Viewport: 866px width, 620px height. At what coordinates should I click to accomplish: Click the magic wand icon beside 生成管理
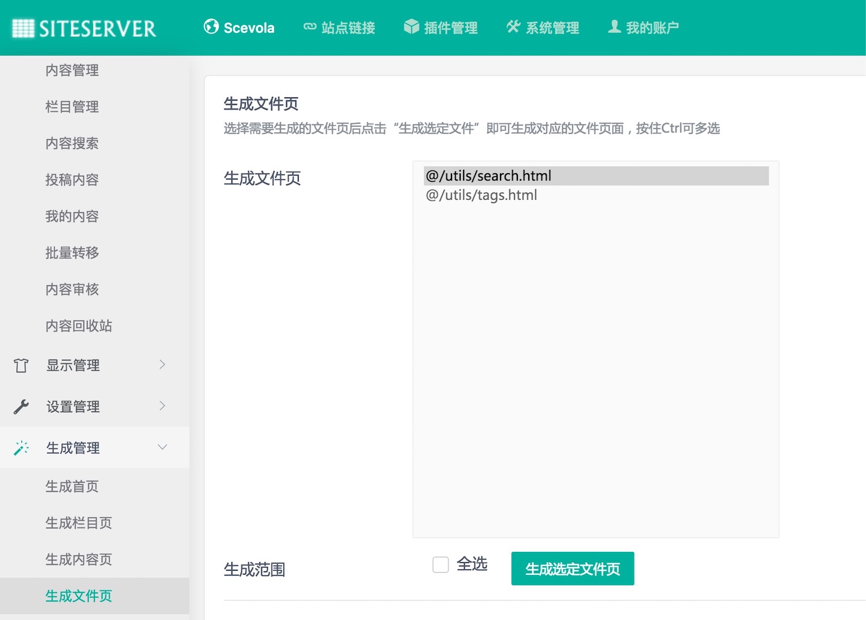pyautogui.click(x=21, y=448)
